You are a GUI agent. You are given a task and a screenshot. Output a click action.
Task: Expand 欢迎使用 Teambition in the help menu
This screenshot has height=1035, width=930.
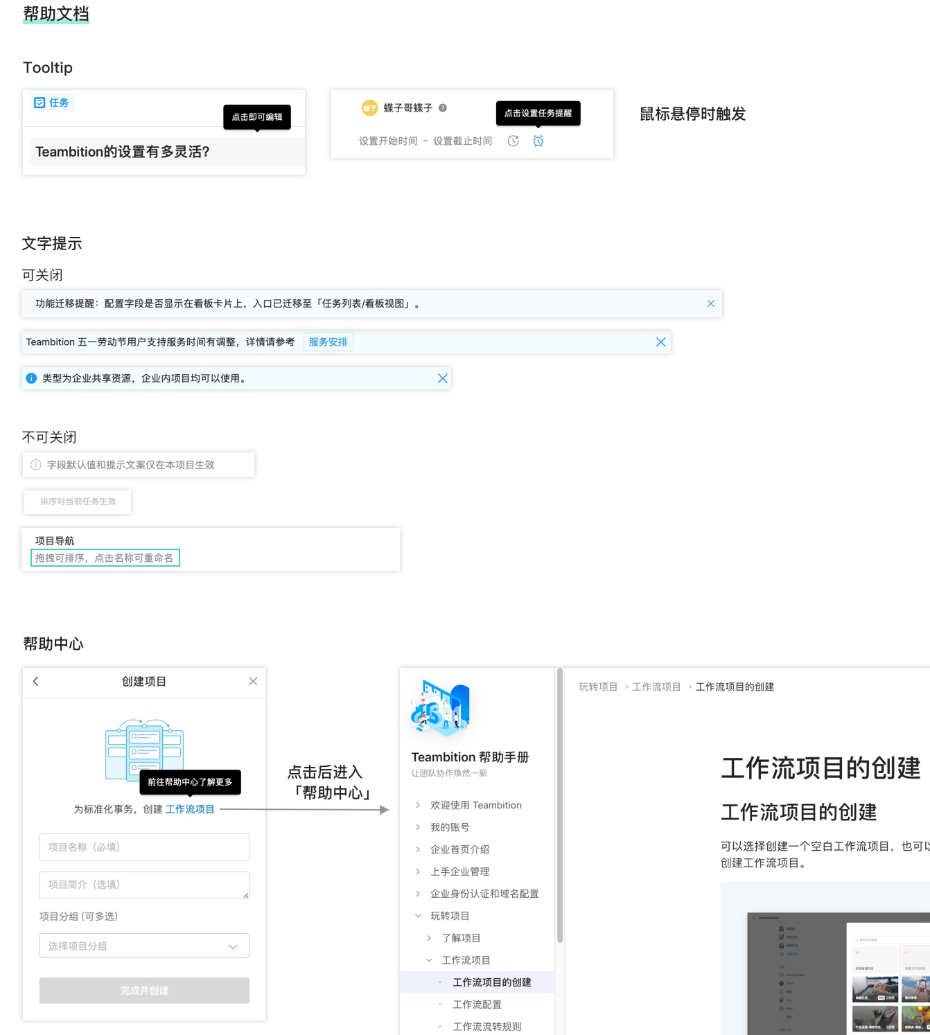tap(418, 805)
